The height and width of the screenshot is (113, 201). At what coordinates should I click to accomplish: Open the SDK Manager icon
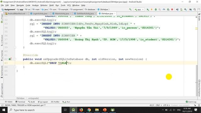[185, 9]
